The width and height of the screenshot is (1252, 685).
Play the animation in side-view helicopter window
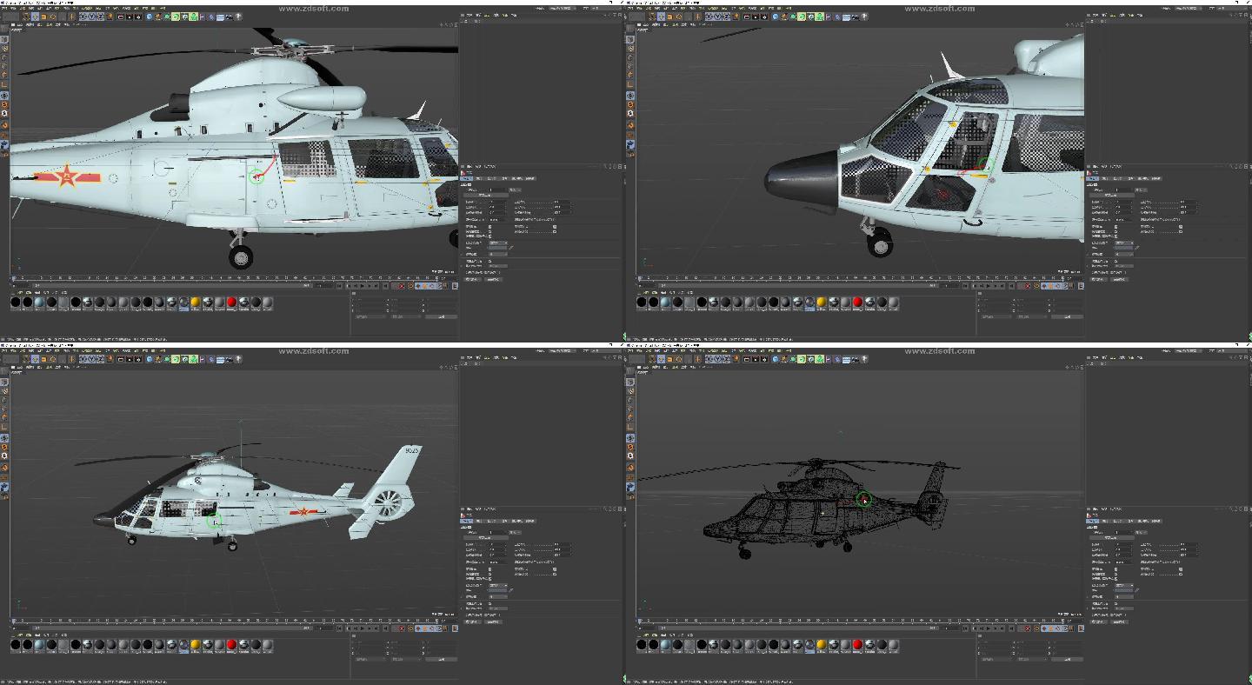363,286
